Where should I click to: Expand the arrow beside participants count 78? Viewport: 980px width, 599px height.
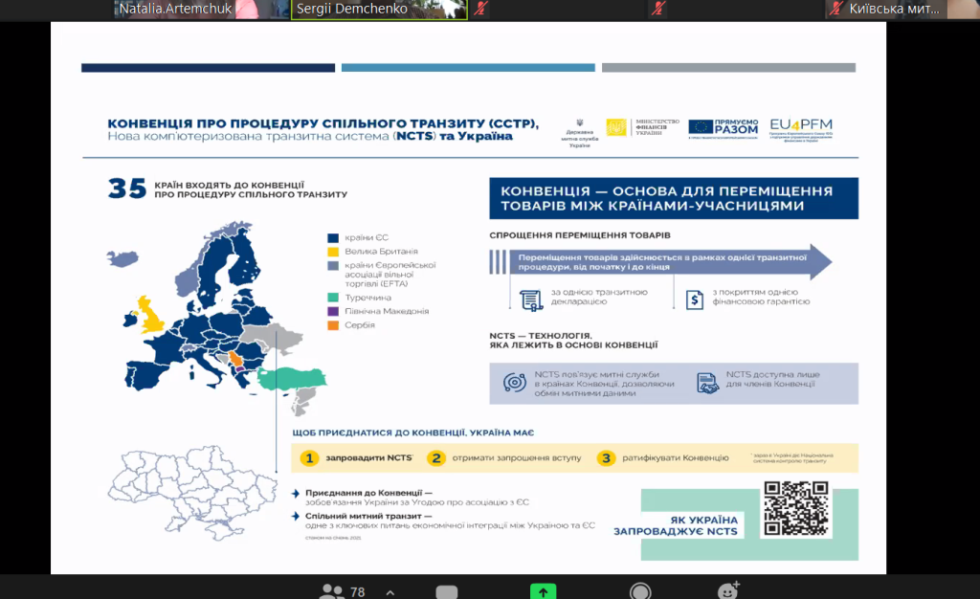pos(390,592)
